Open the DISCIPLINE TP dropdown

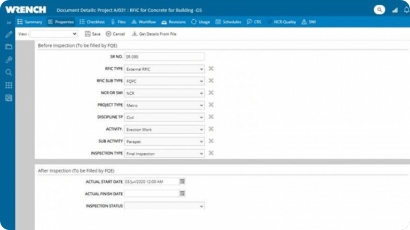pos(164,117)
